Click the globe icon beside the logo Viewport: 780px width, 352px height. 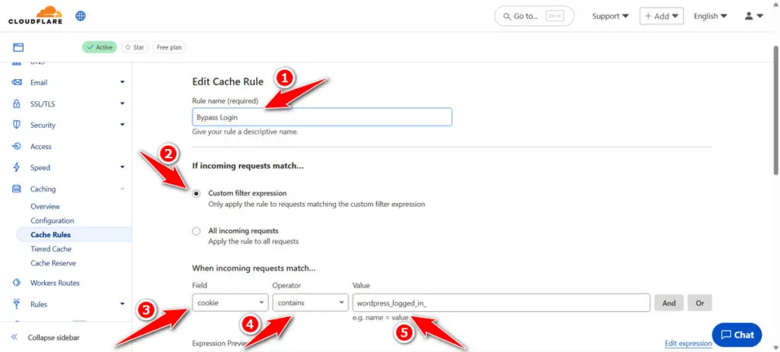pyautogui.click(x=81, y=15)
